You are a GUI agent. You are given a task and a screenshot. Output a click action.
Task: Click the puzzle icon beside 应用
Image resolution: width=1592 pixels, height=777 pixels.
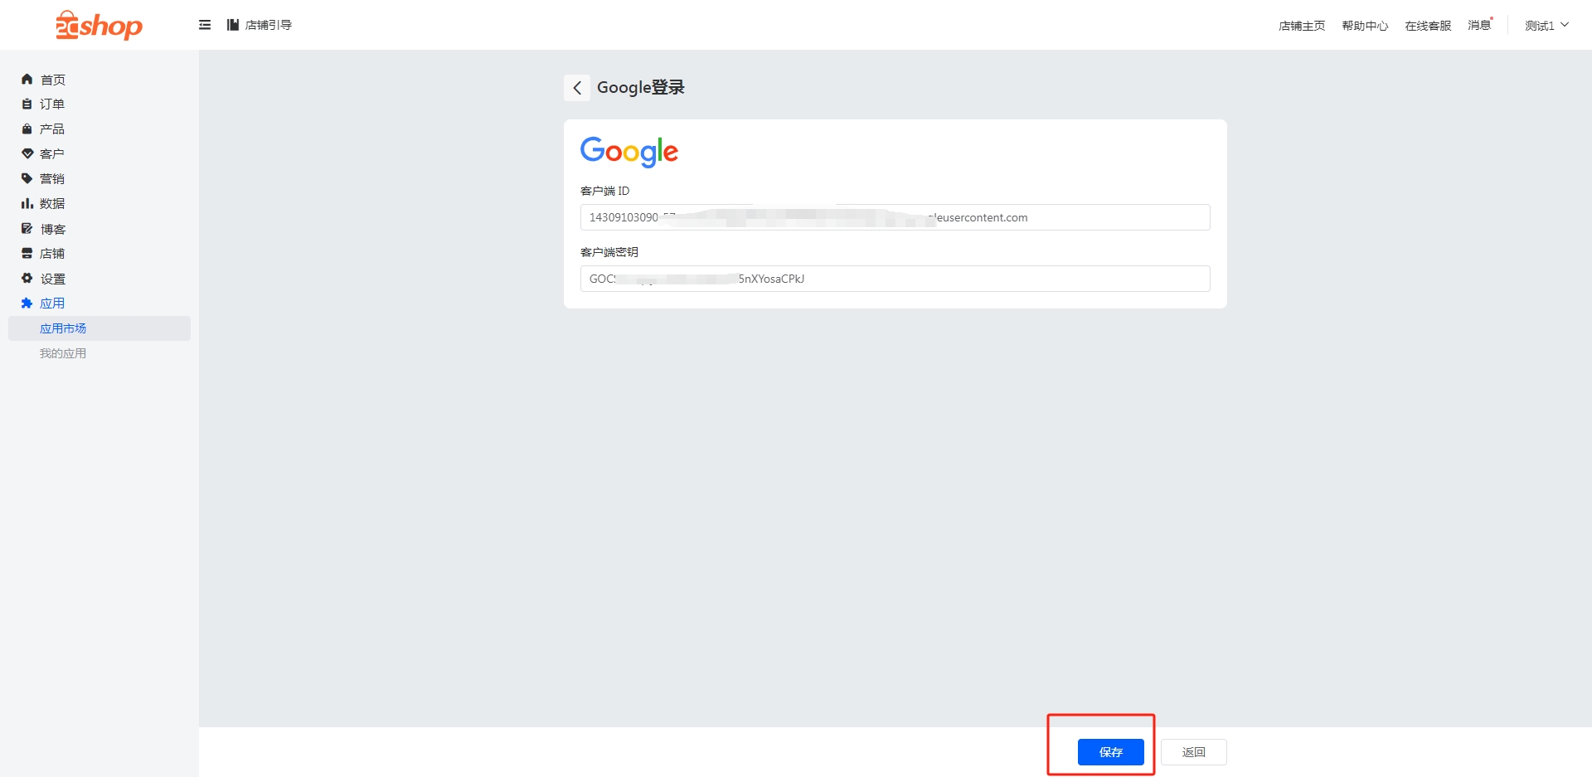27,304
